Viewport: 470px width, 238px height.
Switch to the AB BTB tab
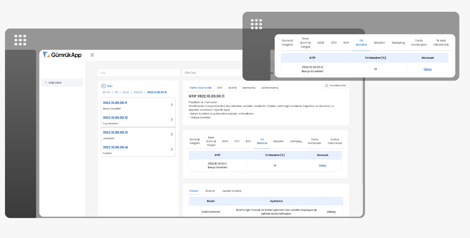pos(232,88)
